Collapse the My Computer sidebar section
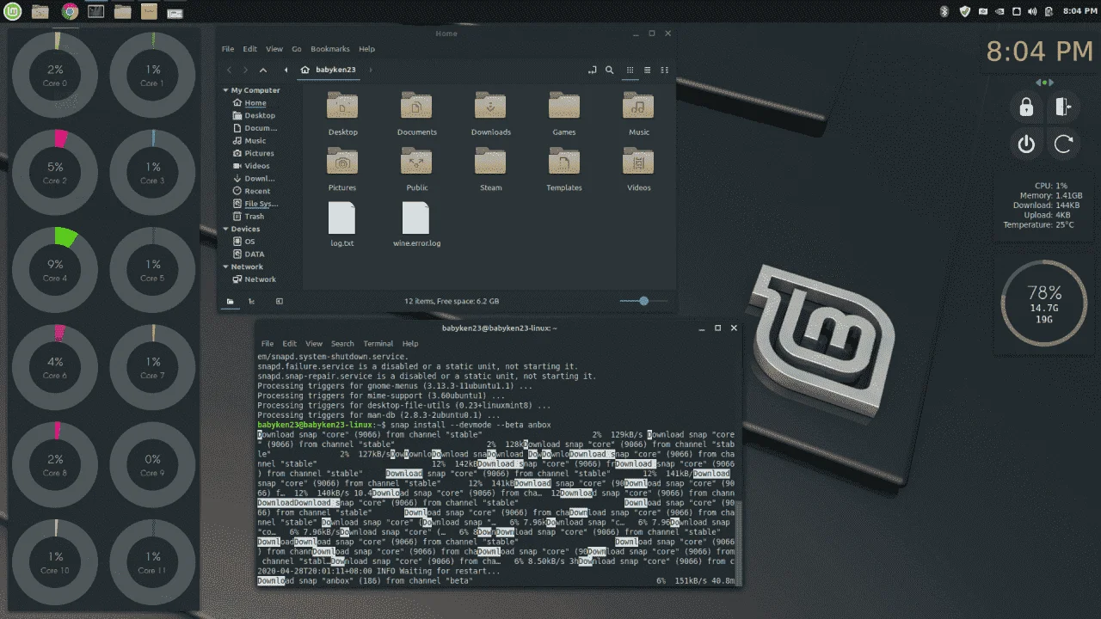This screenshot has height=619, width=1101. pos(225,90)
